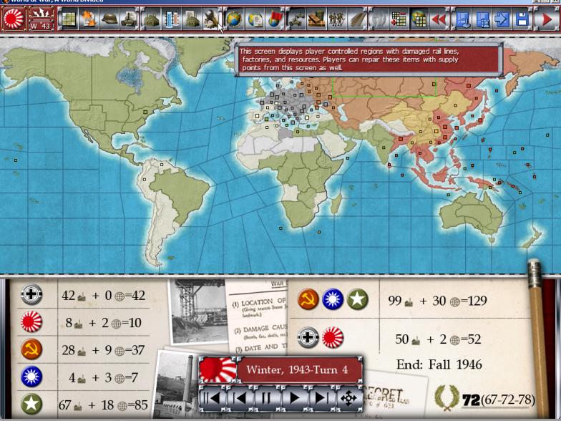Image resolution: width=561 pixels, height=421 pixels.
Task: Click the China blue sun icon with 4 + 3 =7
Action: coord(31,377)
